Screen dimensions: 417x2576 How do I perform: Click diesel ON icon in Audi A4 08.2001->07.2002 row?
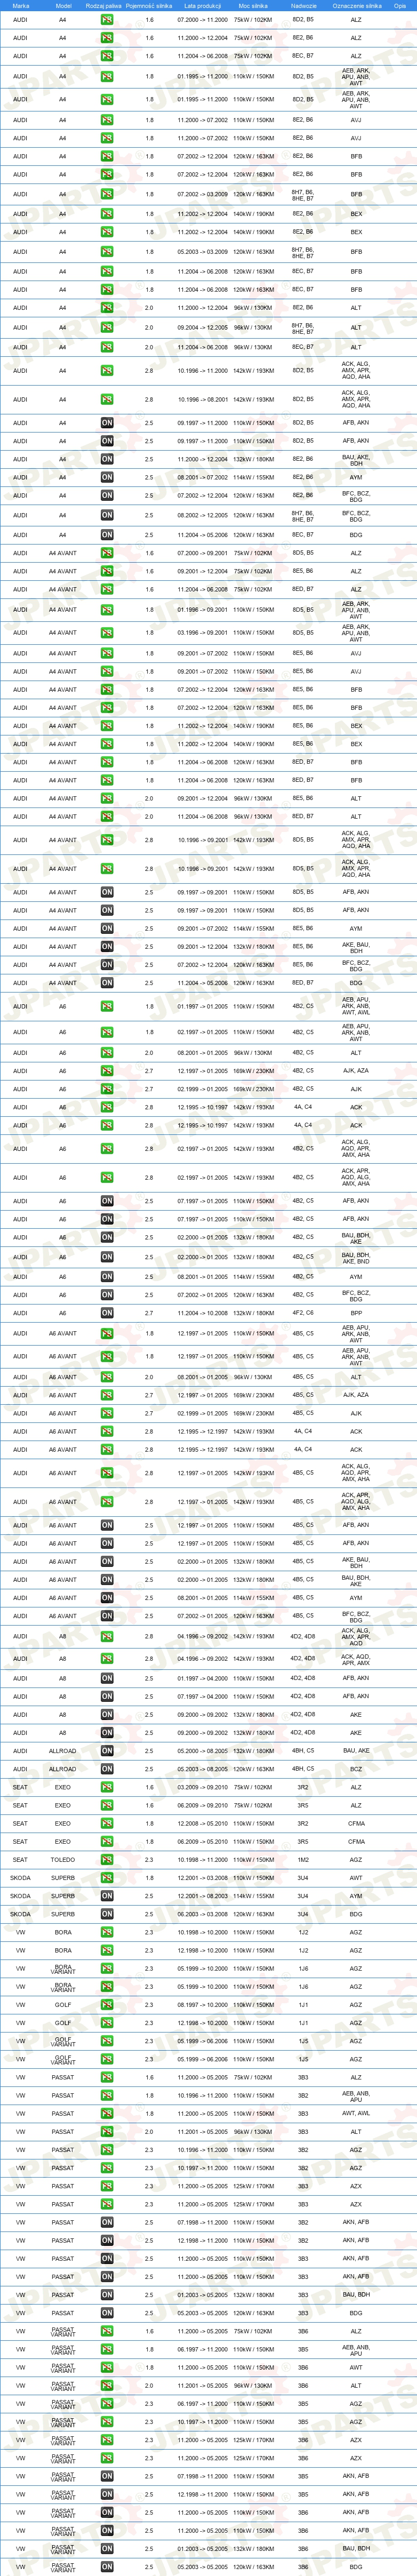coord(107,477)
